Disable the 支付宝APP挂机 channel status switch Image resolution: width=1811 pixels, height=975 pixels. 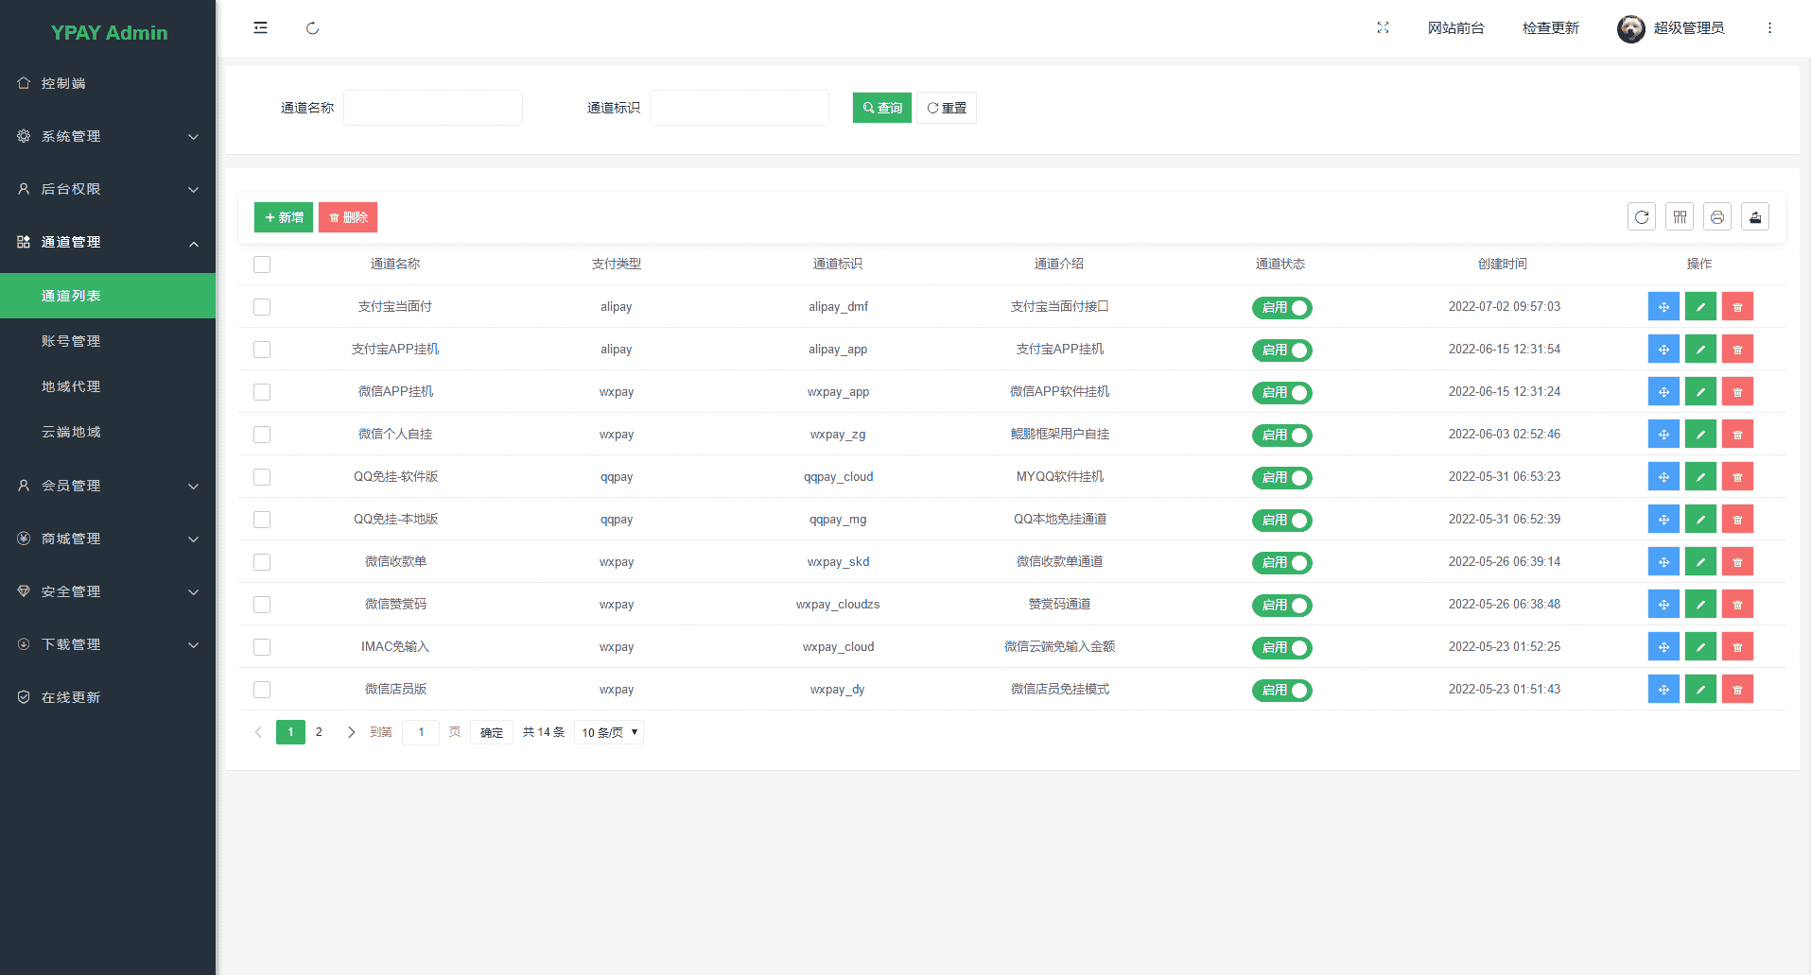click(1281, 351)
